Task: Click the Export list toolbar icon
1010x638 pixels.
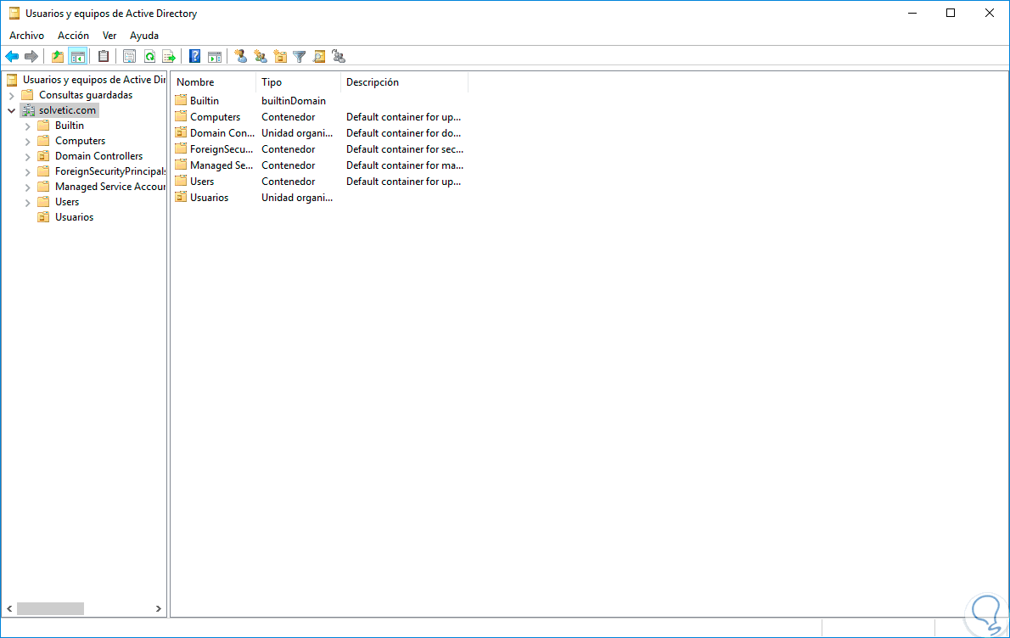Action: coord(169,57)
